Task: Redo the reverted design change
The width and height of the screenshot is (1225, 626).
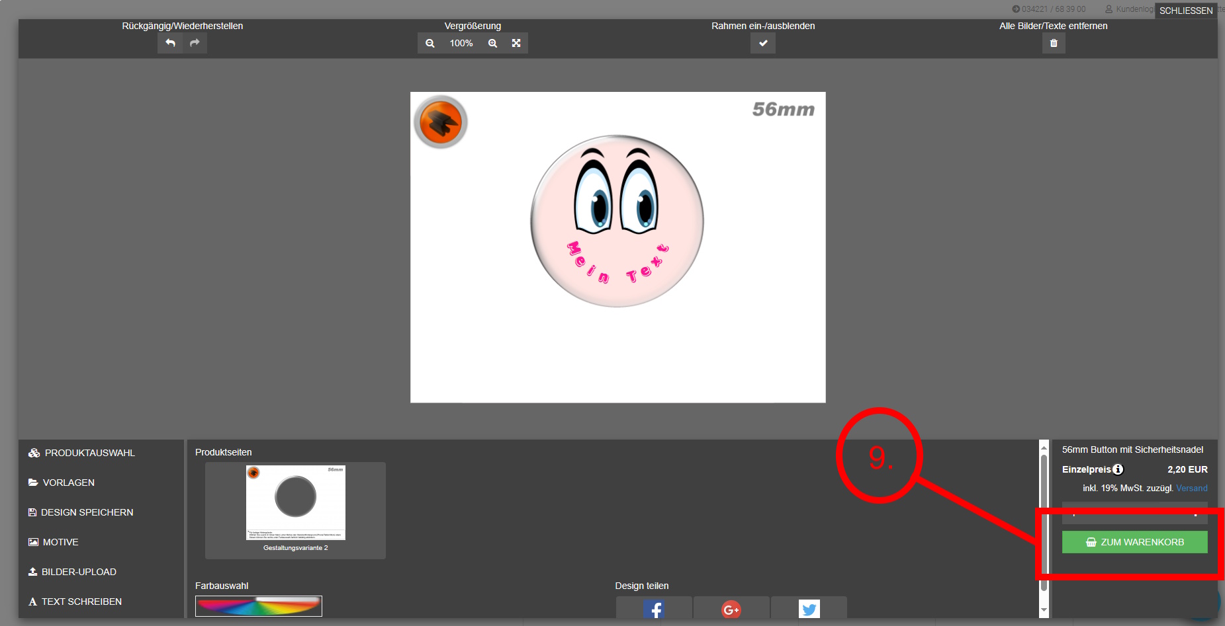Action: (x=195, y=43)
